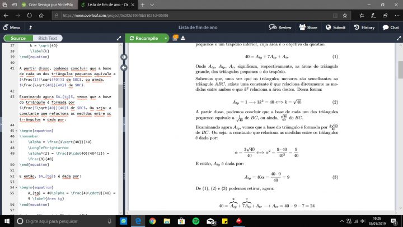Open volume control in system tray
The width and height of the screenshot is (403, 227).
tap(363, 221)
